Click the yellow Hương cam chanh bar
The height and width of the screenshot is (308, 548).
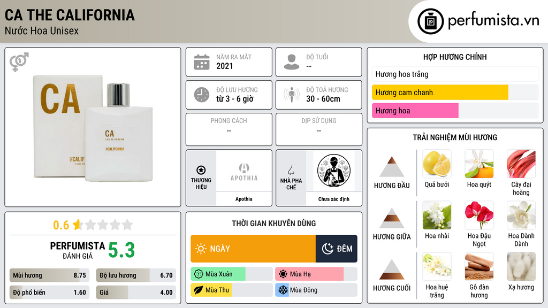(440, 92)
